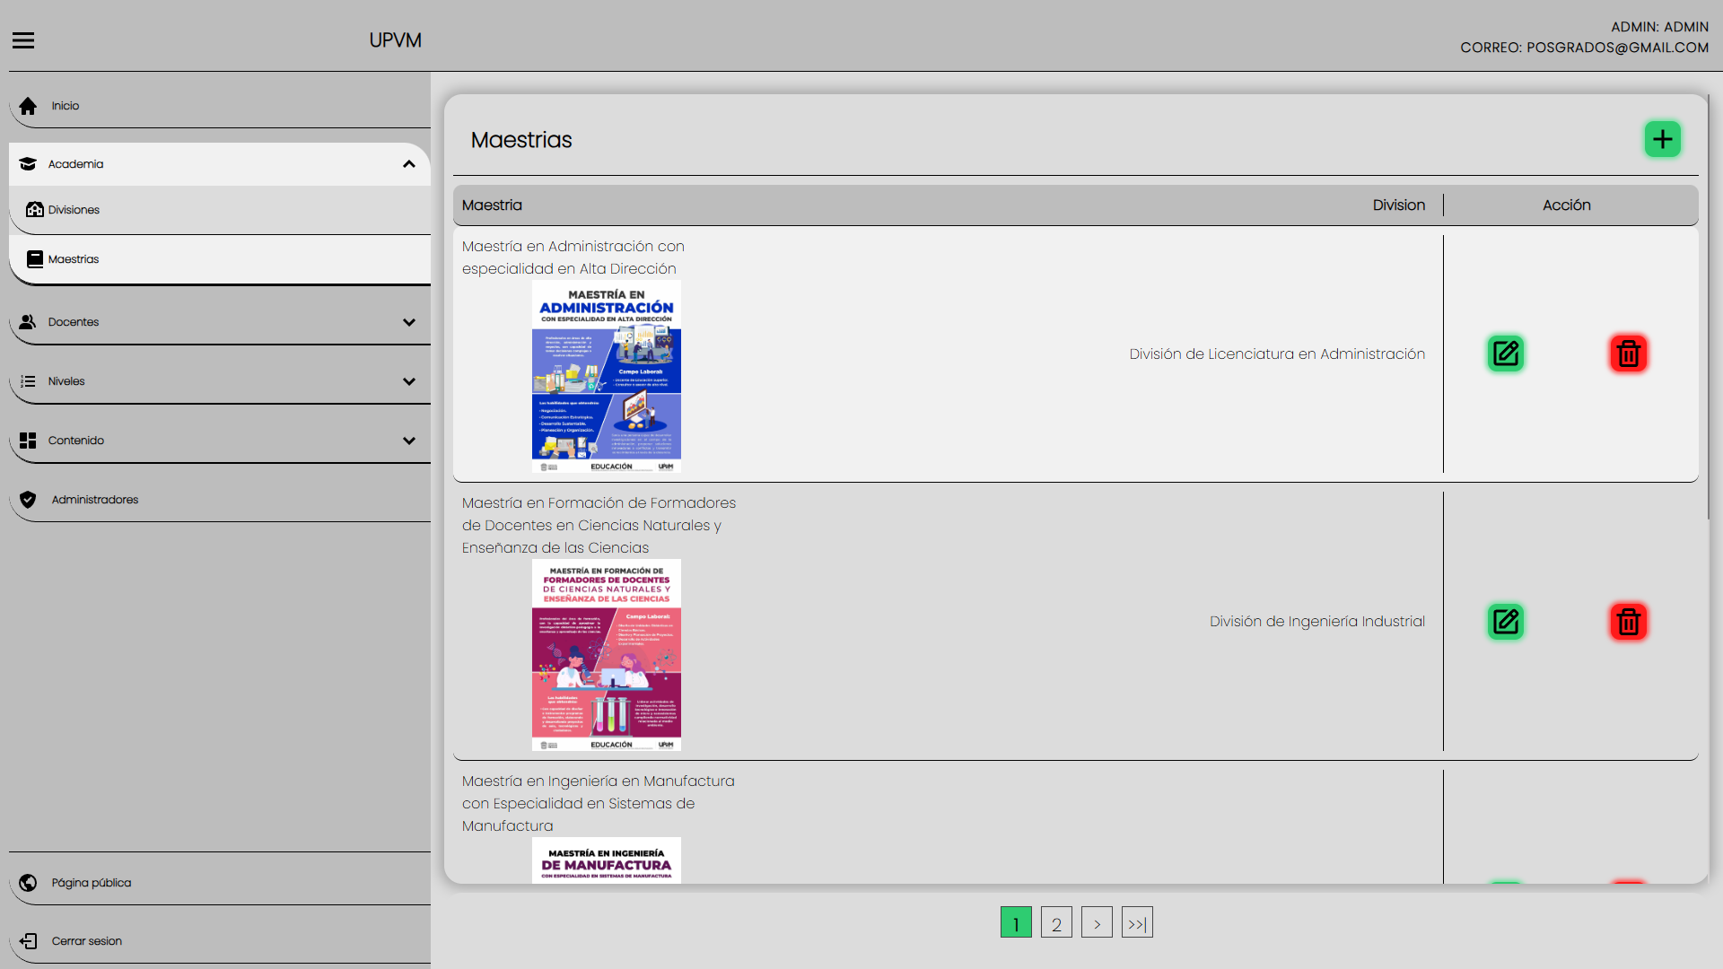Click the Docentes people icon
The image size is (1723, 969).
(28, 322)
